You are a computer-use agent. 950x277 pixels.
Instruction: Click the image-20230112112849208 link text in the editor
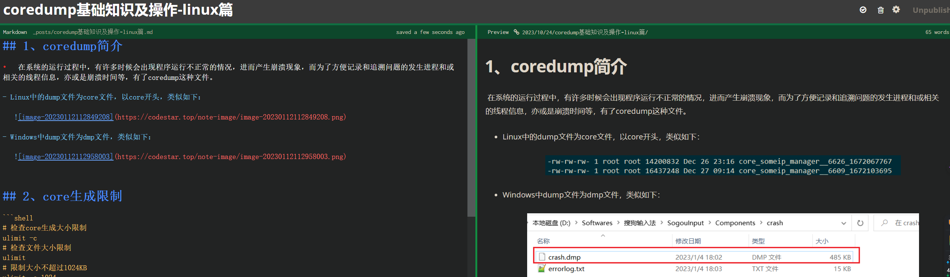tap(66, 117)
